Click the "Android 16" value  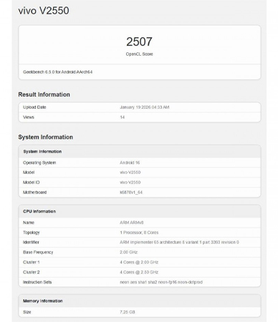(x=130, y=162)
